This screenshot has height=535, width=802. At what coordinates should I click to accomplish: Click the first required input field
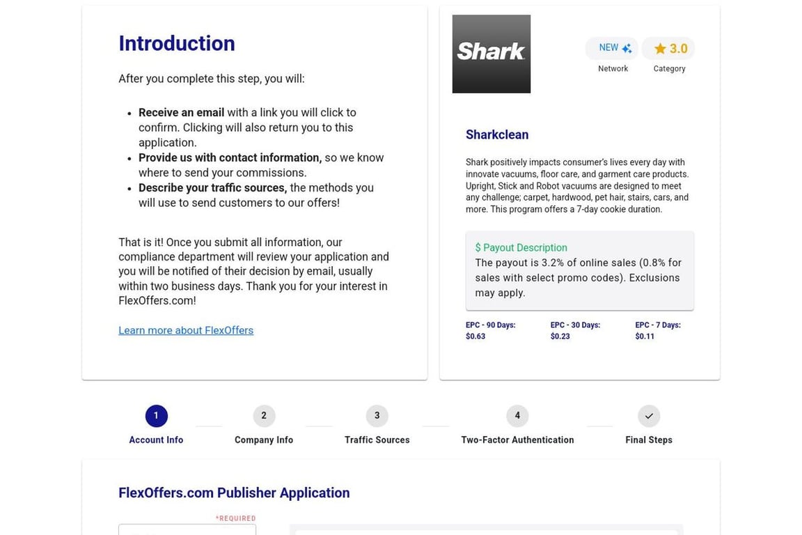187,529
